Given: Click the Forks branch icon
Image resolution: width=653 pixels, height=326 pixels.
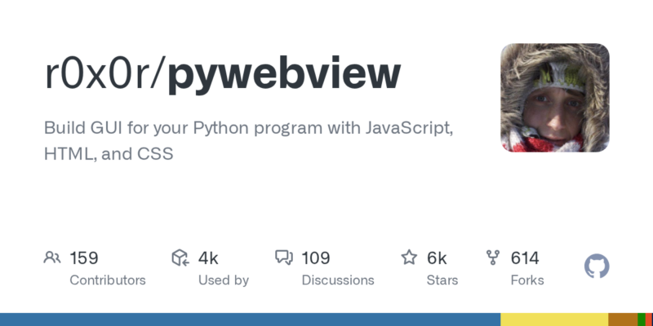Looking at the screenshot, I should [x=493, y=258].
